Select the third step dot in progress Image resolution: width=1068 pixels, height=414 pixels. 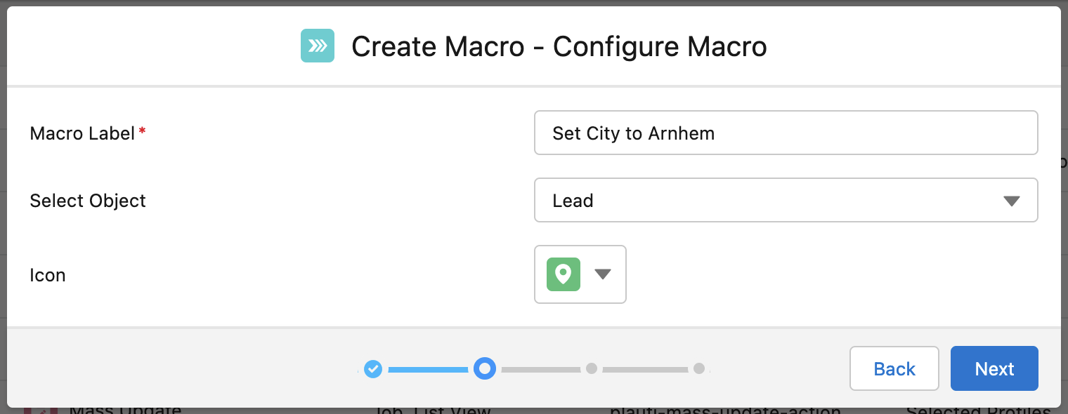pyautogui.click(x=592, y=368)
